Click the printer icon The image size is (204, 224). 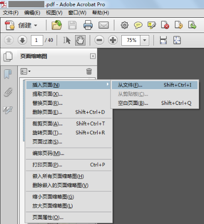[88, 25]
